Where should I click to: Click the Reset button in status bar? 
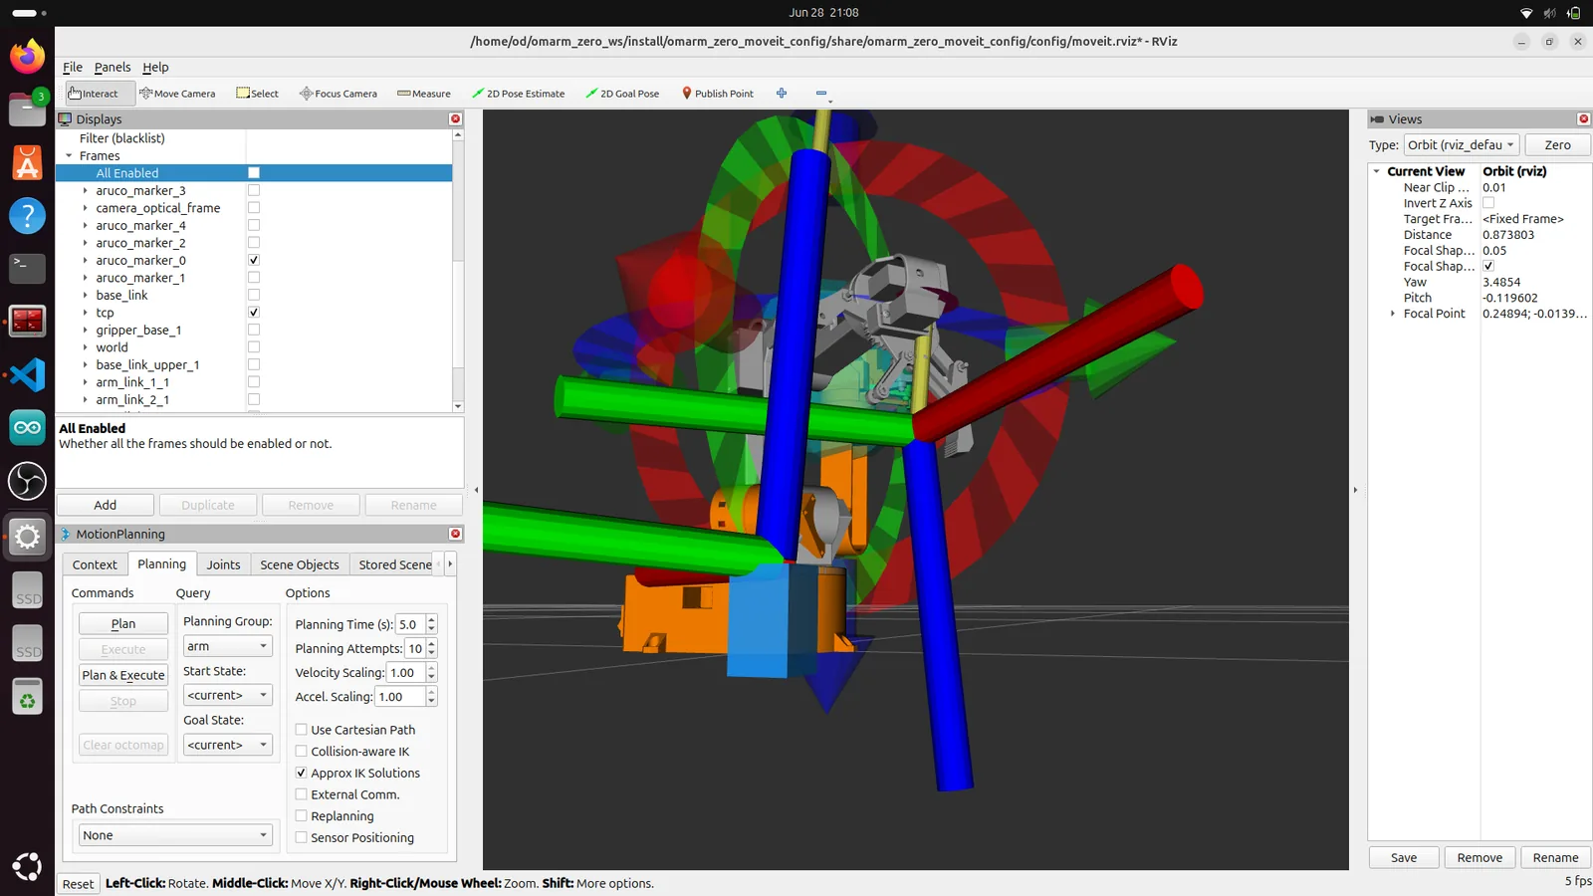point(78,884)
